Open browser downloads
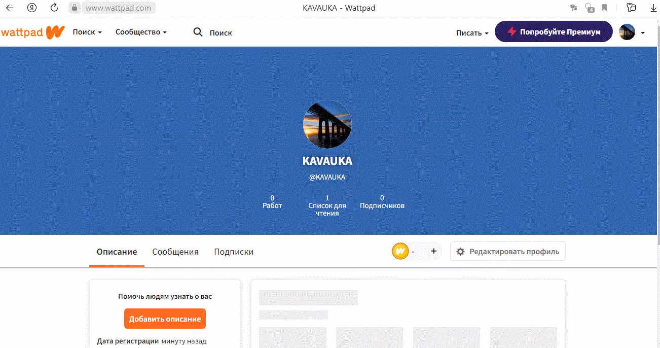 pos(653,8)
